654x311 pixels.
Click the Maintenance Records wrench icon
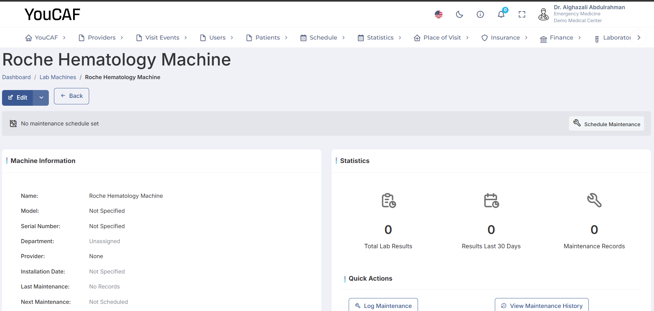tap(594, 201)
